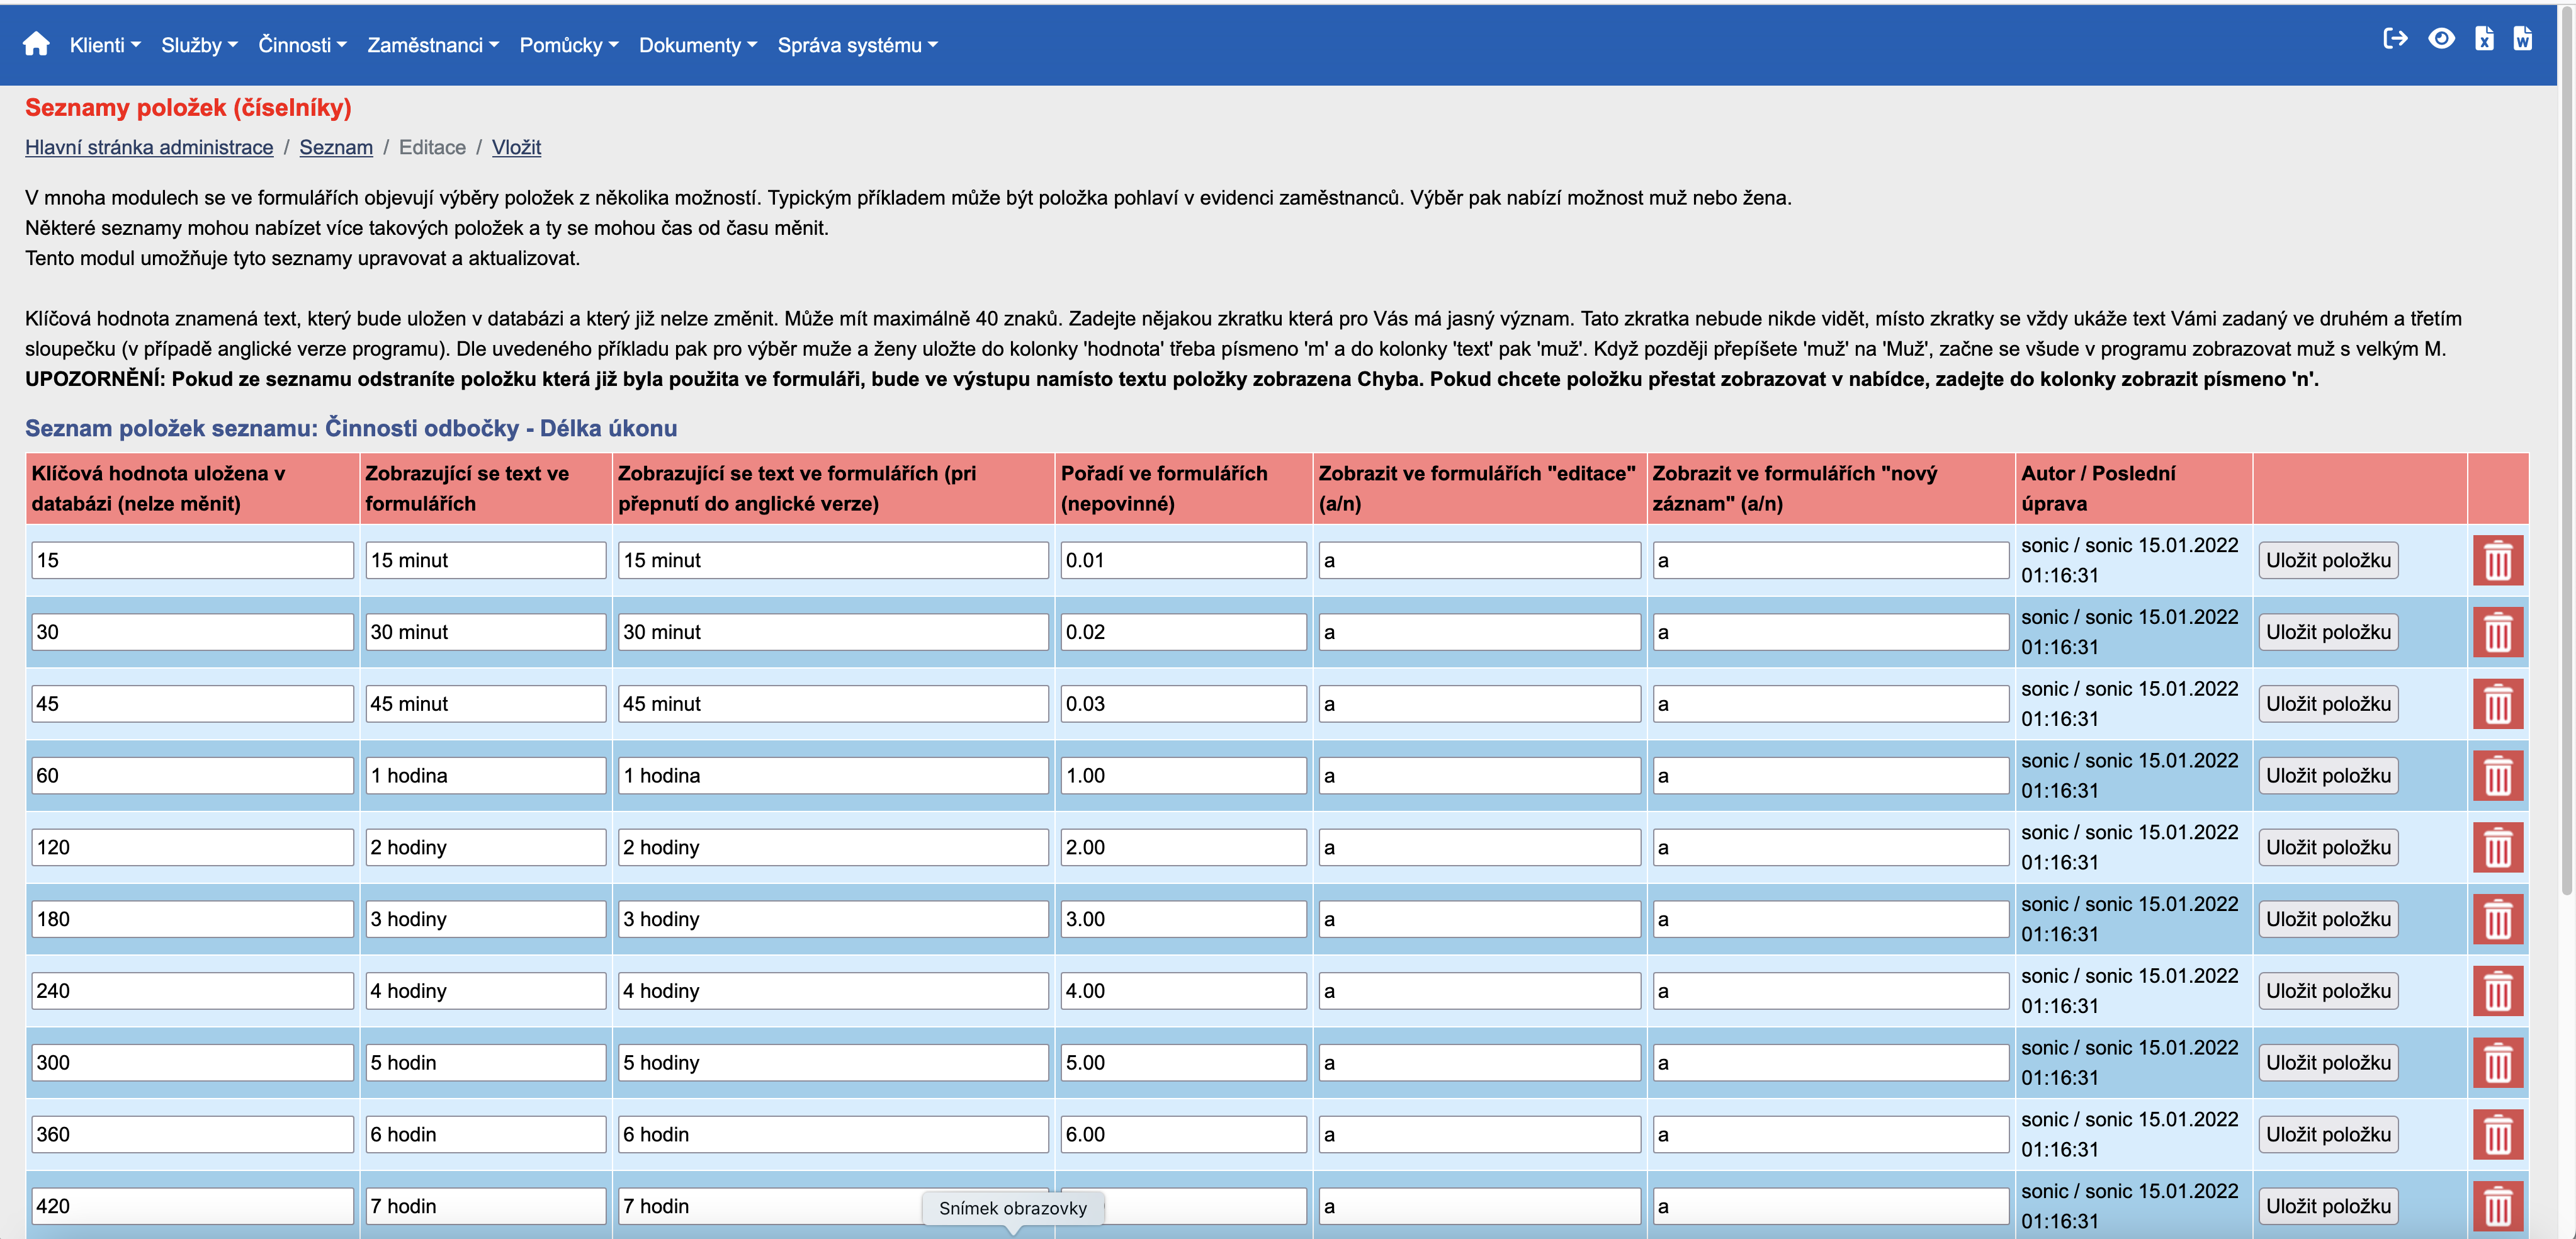The image size is (2576, 1239).
Task: Remove the 6 hodin row via trash icon
Action: point(2497,1134)
